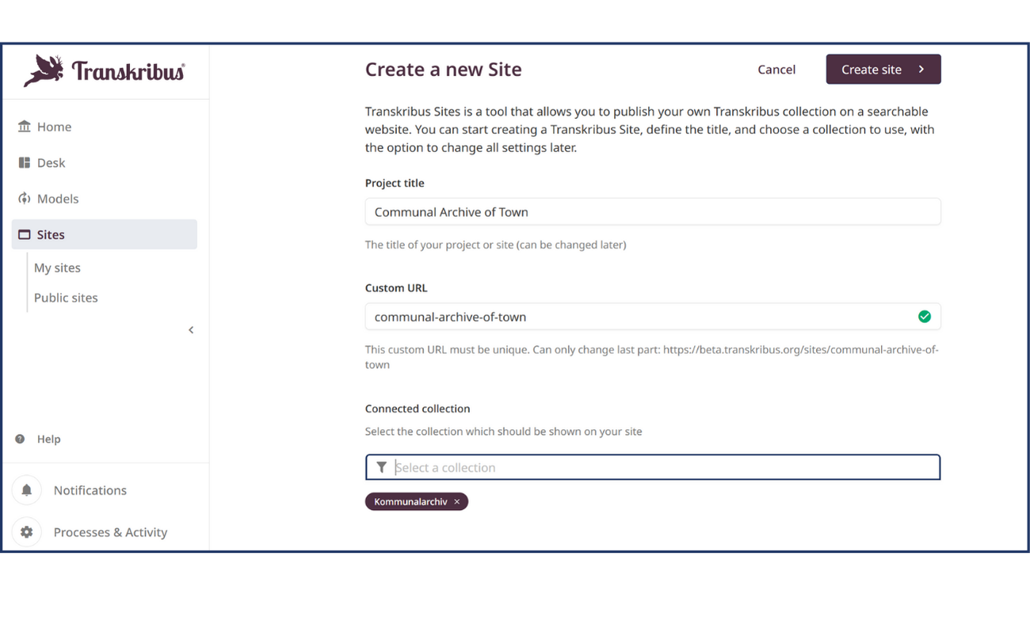The height and width of the screenshot is (643, 1030).
Task: Click the Sites icon in the navigation
Action: (24, 234)
